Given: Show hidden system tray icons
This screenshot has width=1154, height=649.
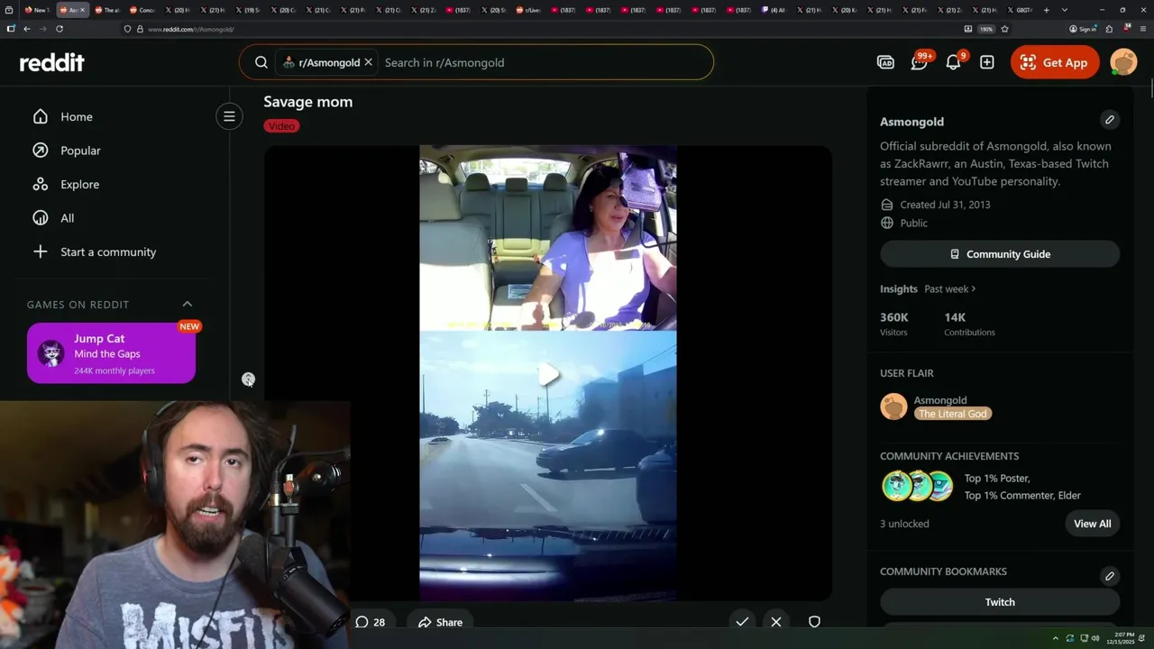Looking at the screenshot, I should point(1056,638).
